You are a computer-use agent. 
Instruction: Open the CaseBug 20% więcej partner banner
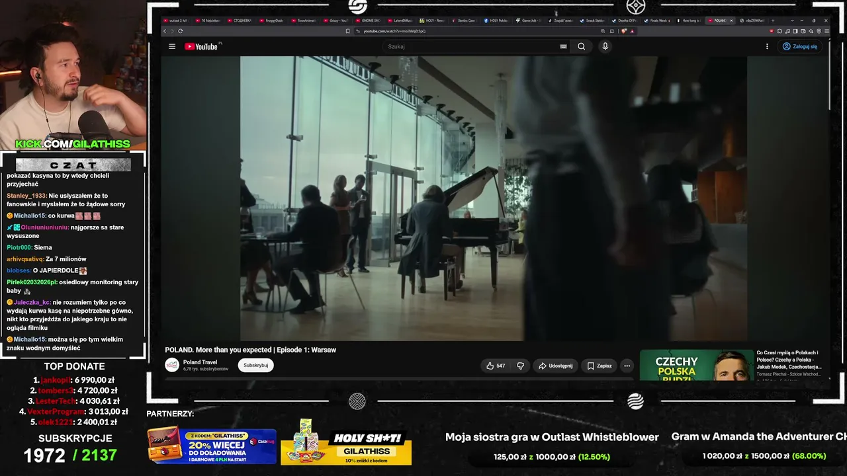(212, 446)
